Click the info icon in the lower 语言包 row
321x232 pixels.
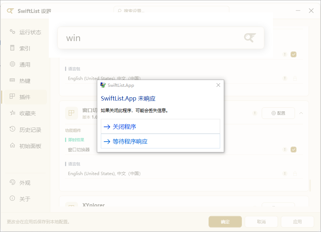coord(284,173)
